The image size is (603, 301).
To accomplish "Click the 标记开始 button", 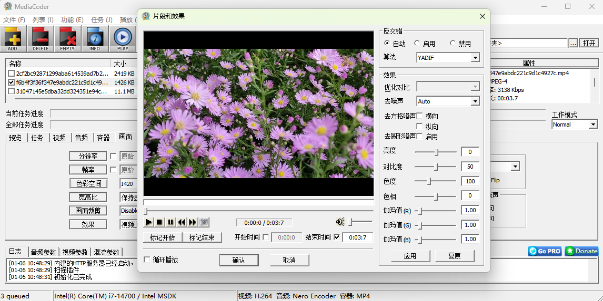I will click(x=162, y=237).
